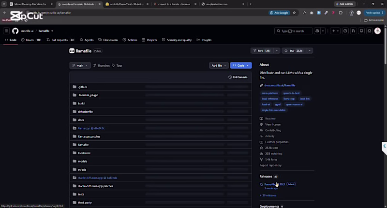Open the repositories icon beside the inbox
387x208 pixels.
[361, 31]
